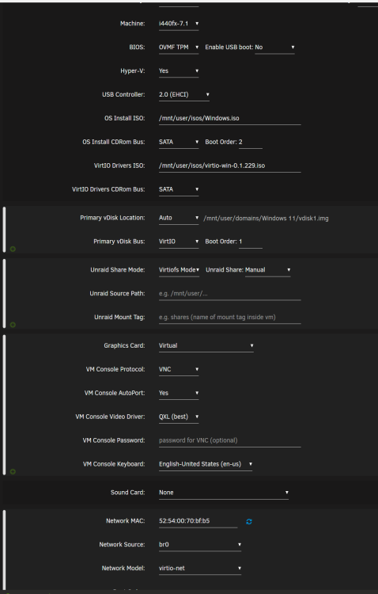
Task: Click the VM Console Video Driver label
Action: click(x=110, y=417)
